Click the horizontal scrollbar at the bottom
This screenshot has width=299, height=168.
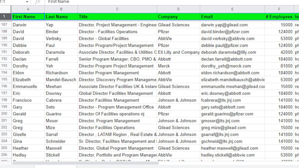pos(85,163)
